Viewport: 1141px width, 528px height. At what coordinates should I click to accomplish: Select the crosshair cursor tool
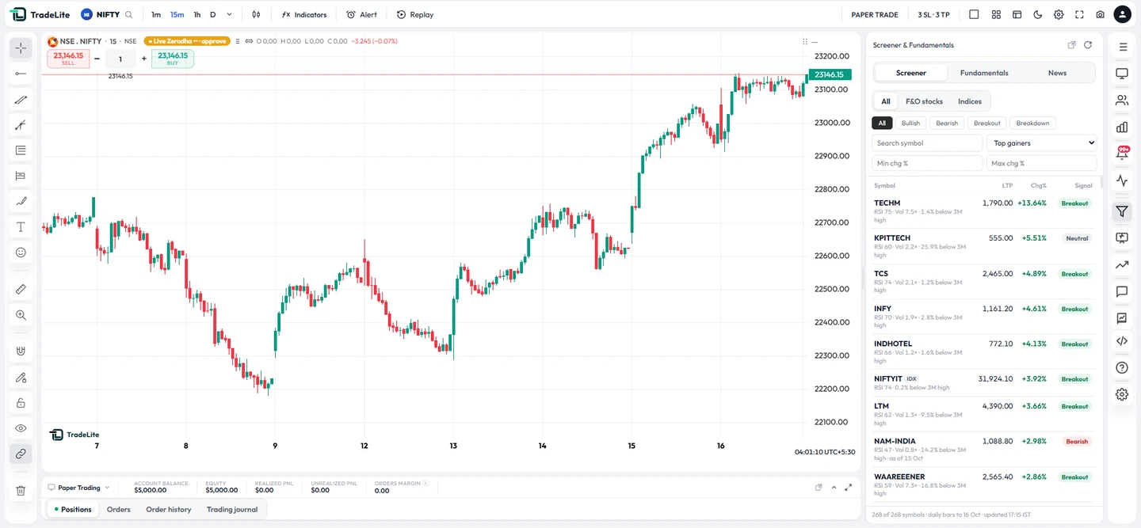[21, 48]
